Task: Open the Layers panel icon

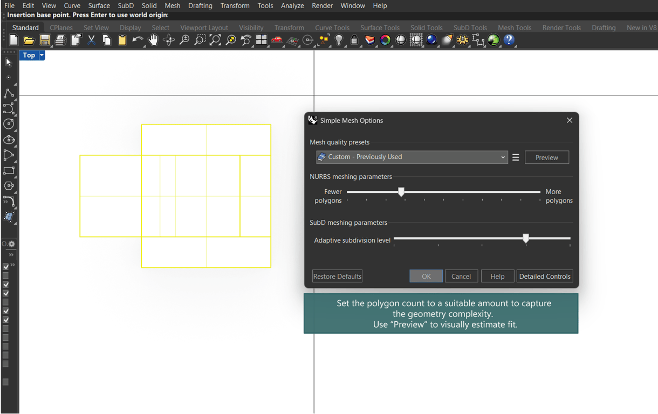Action: (370, 40)
